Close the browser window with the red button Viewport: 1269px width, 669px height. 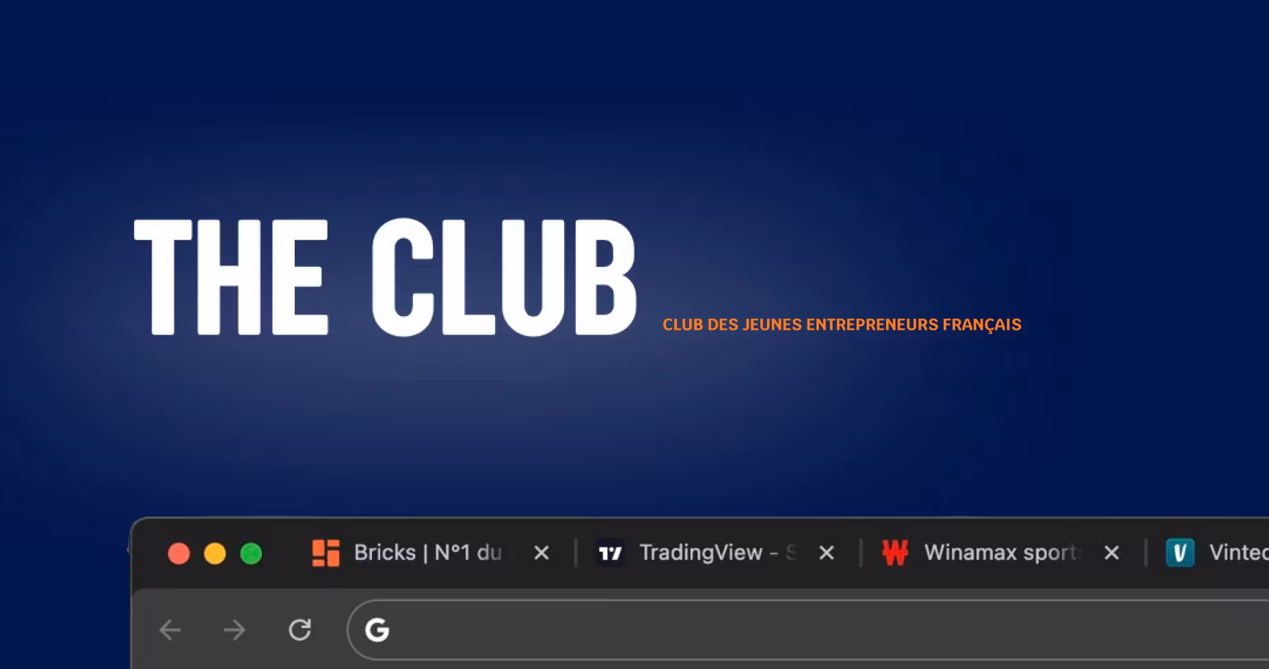[x=178, y=553]
